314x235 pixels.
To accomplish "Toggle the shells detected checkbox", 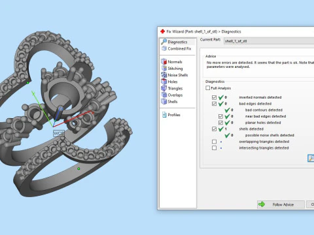I will pyautogui.click(x=214, y=129).
